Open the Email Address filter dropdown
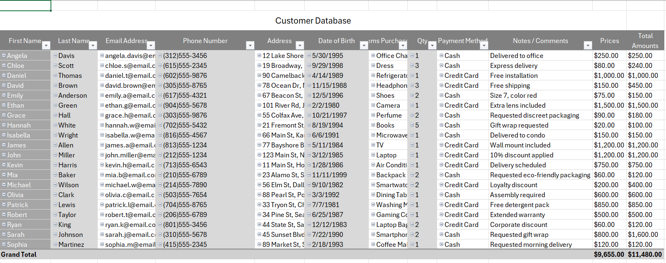 tap(151, 45)
